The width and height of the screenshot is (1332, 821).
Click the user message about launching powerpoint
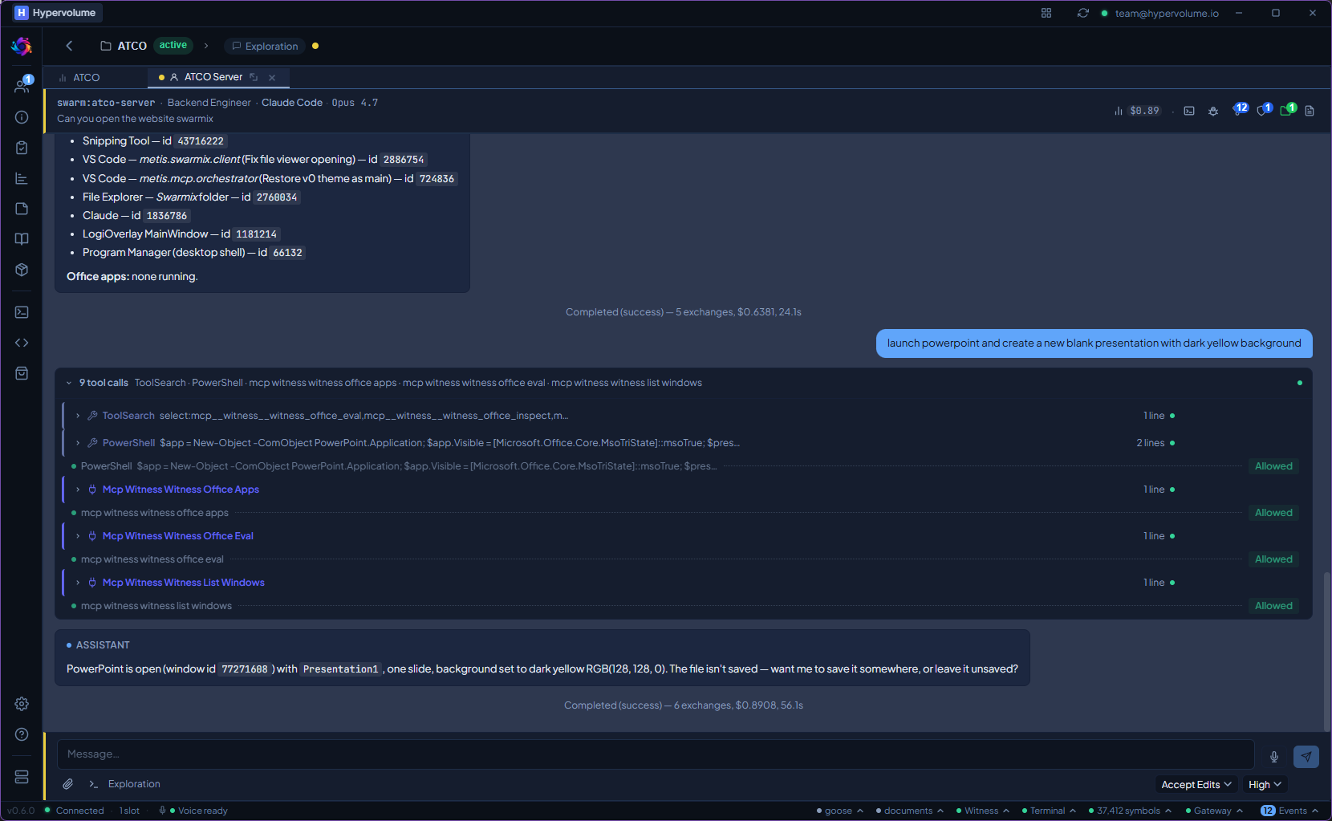(1094, 343)
